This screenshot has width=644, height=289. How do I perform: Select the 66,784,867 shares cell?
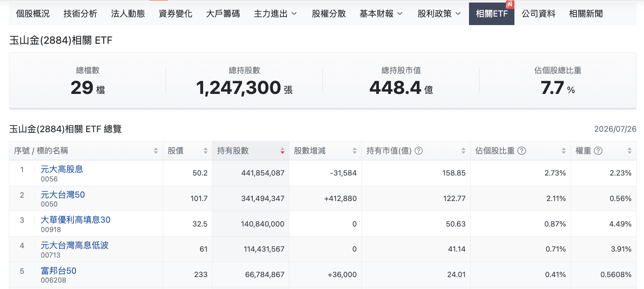tap(251, 275)
